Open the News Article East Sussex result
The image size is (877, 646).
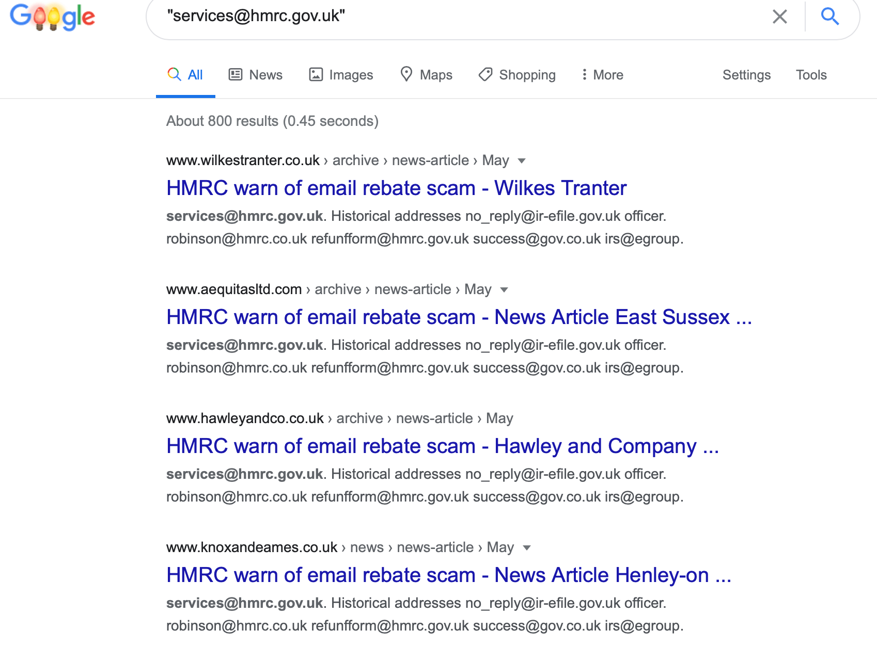[459, 317]
